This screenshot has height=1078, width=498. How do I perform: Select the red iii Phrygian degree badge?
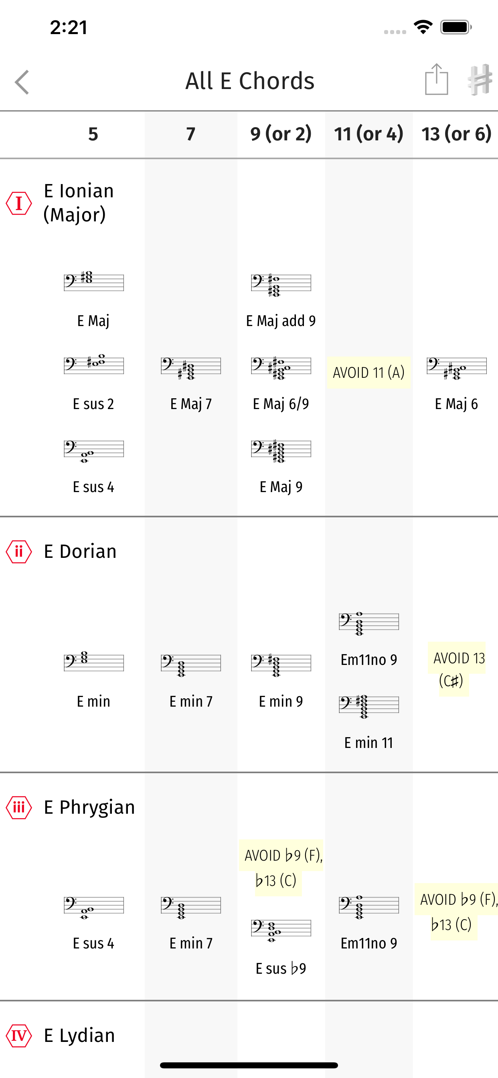[19, 807]
